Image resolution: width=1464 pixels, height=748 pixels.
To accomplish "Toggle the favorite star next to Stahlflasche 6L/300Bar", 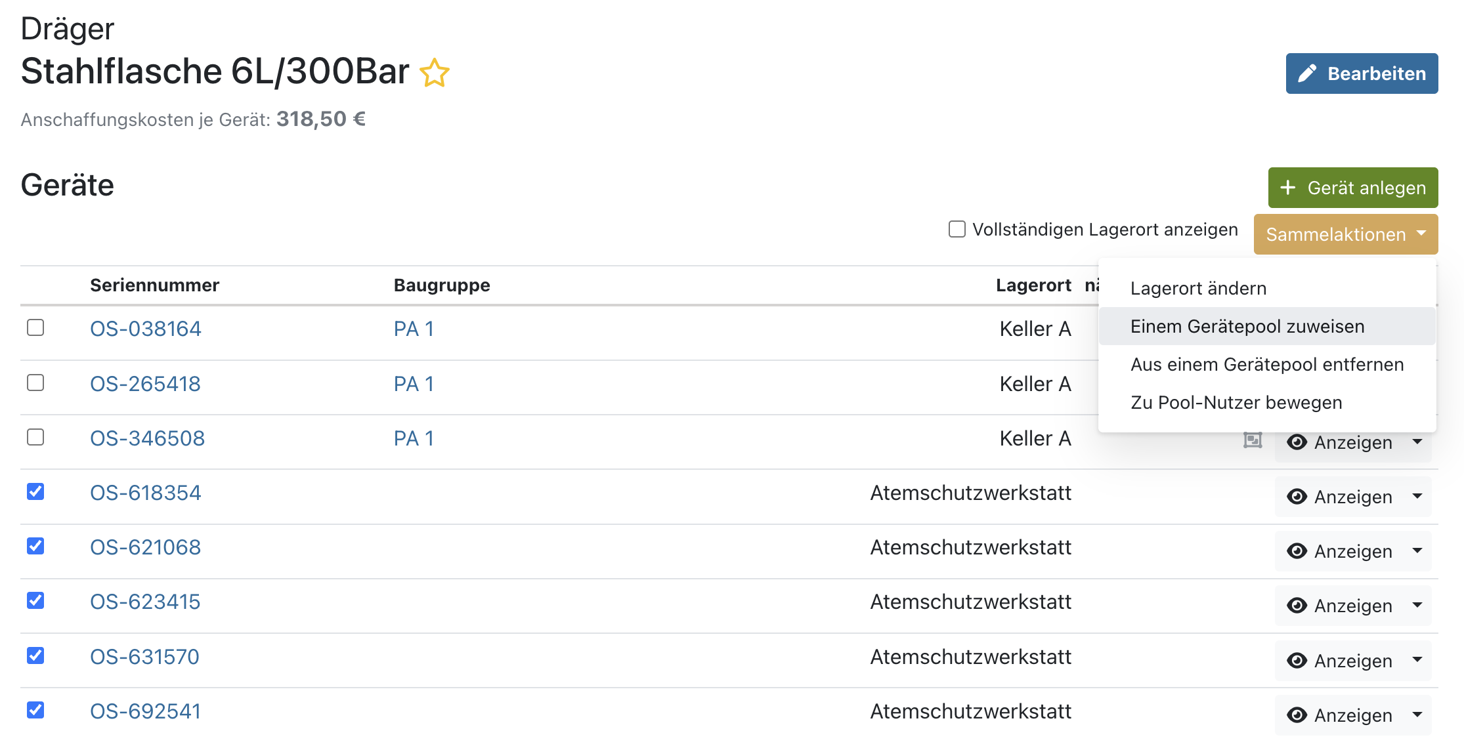I will [435, 73].
